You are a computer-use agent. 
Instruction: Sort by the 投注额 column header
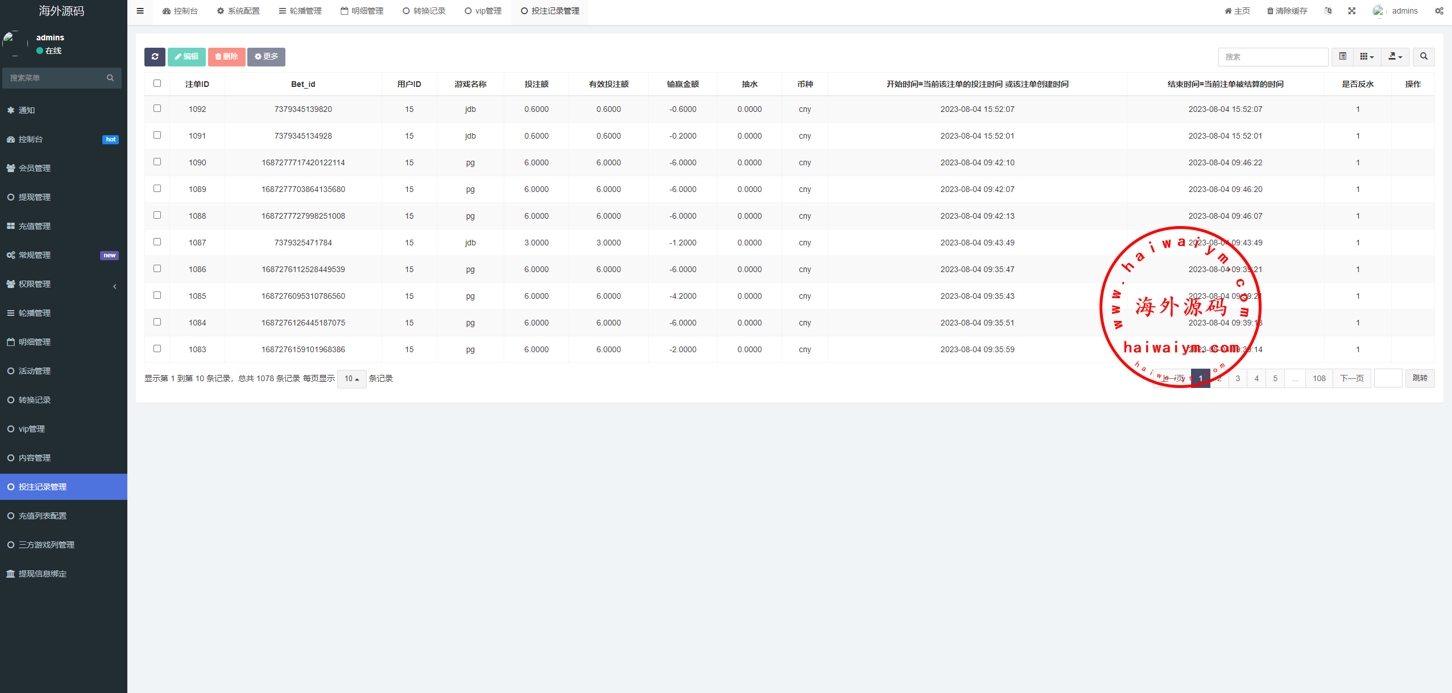click(536, 84)
